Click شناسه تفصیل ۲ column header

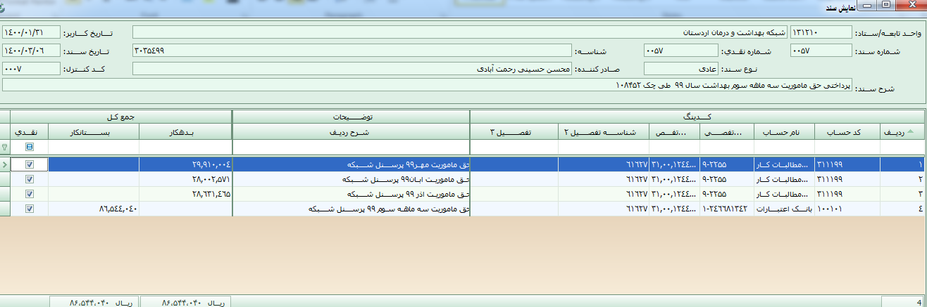pos(604,131)
